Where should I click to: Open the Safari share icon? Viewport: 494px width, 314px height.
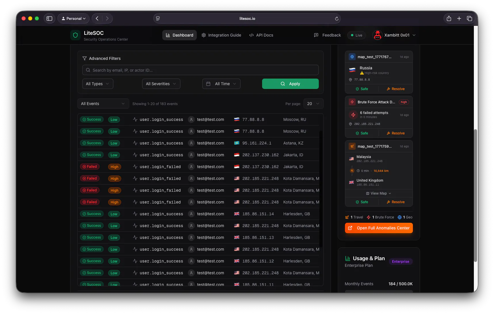pos(449,18)
